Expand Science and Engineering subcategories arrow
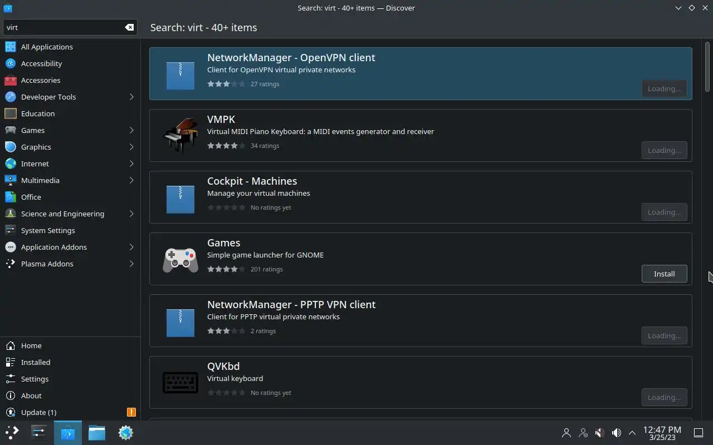This screenshot has width=713, height=445. pos(131,214)
